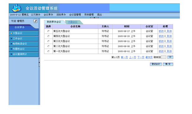Click 修改 for 第三次大型会议
Image resolution: width=192 pixels, height=114 pixels.
161,41
